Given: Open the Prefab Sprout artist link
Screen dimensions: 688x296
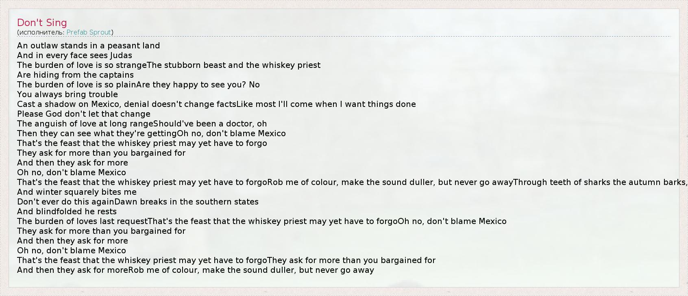Looking at the screenshot, I should click(x=89, y=33).
